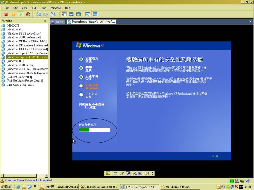Click the keyboard icon in language bar
This screenshot has height=190, width=254.
(x=115, y=174)
